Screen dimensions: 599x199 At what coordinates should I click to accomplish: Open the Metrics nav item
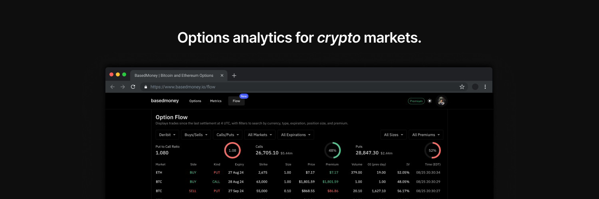point(216,101)
